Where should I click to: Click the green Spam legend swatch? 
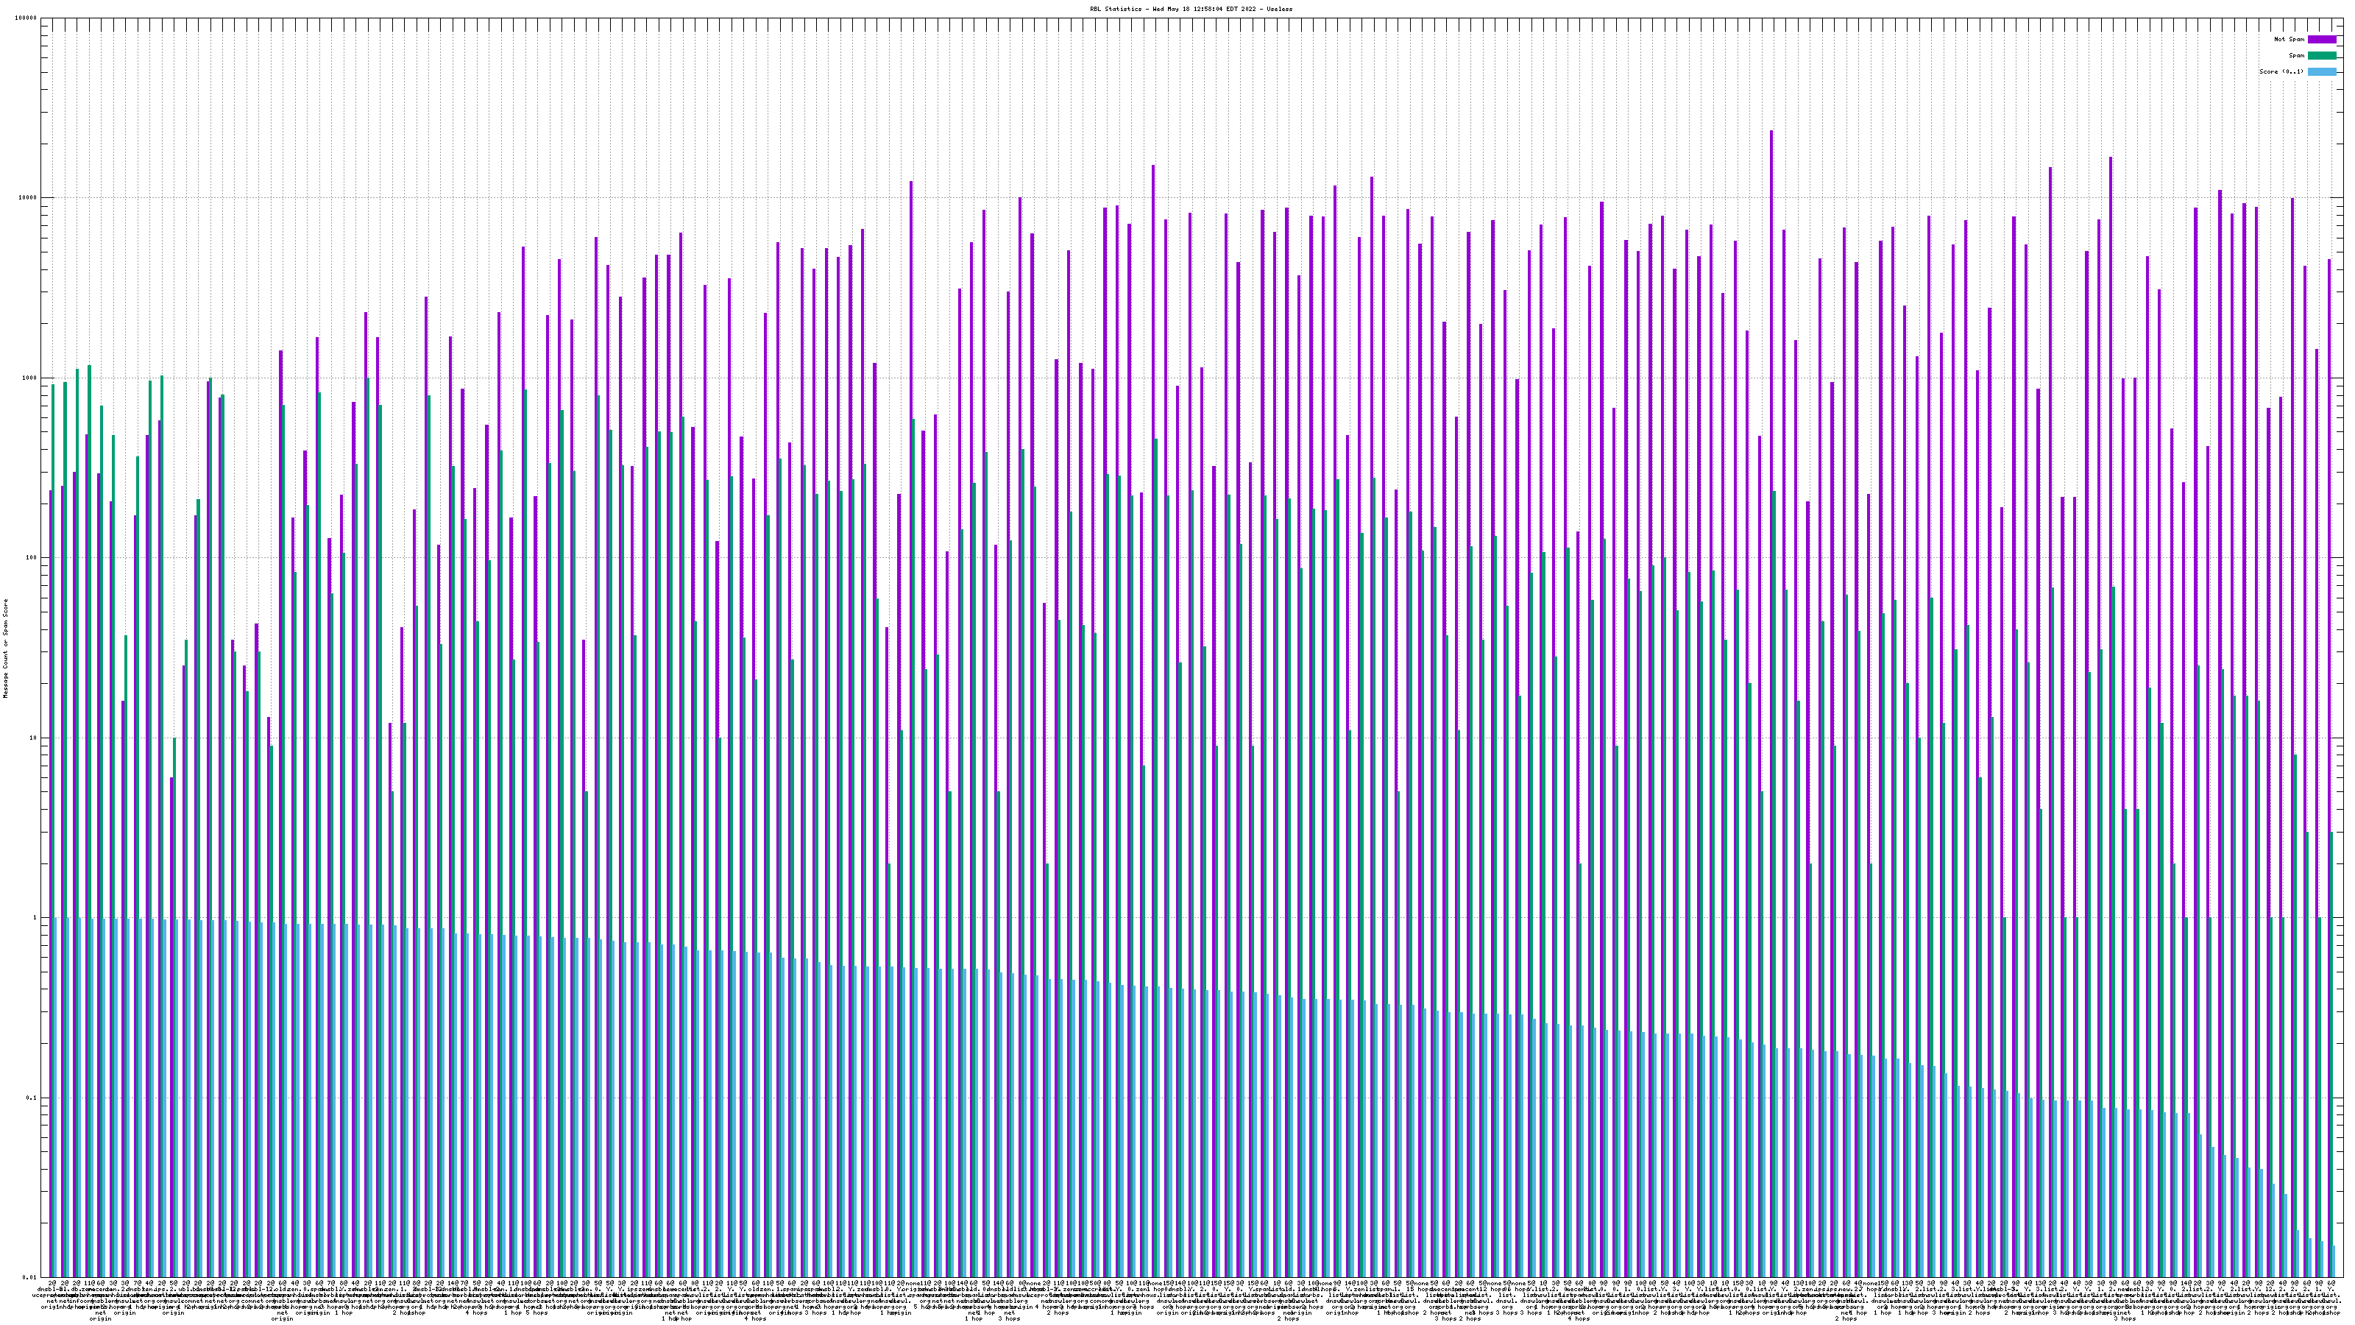click(2321, 56)
